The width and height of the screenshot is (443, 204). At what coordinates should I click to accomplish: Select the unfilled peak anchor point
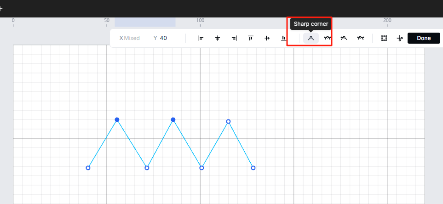point(228,122)
